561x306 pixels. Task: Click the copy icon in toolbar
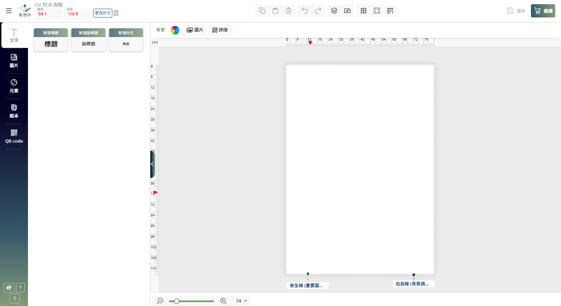click(262, 11)
